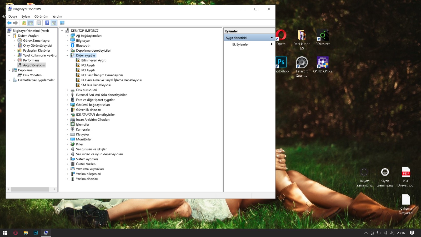Select the PIXresizer desktop shortcut
This screenshot has height=237, width=421.
tap(323, 38)
